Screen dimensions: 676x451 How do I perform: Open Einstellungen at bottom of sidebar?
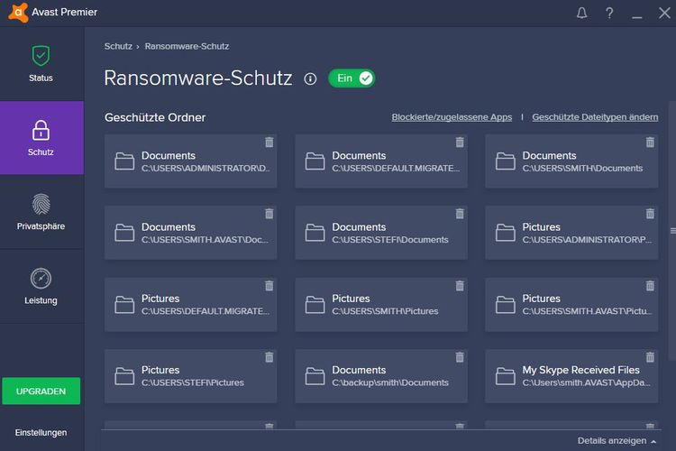(x=41, y=433)
